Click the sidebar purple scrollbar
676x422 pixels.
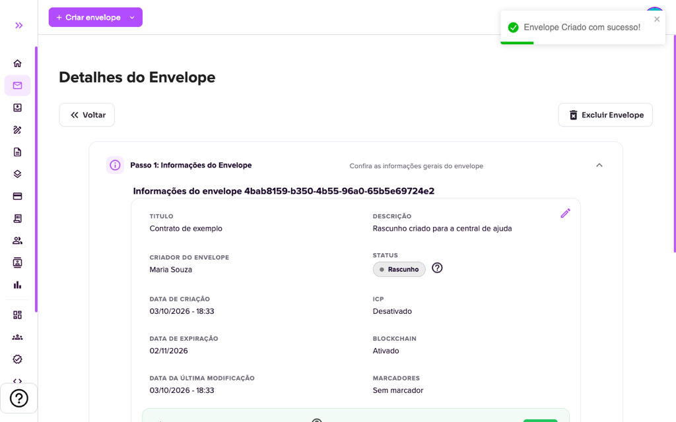[x=36, y=179]
